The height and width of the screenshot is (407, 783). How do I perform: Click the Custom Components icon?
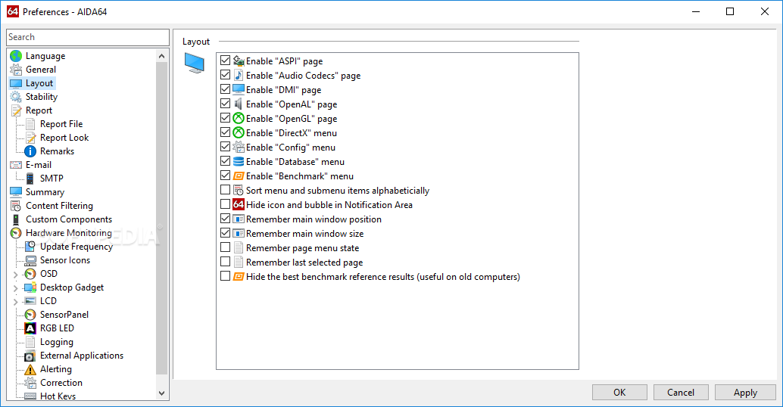pyautogui.click(x=16, y=219)
